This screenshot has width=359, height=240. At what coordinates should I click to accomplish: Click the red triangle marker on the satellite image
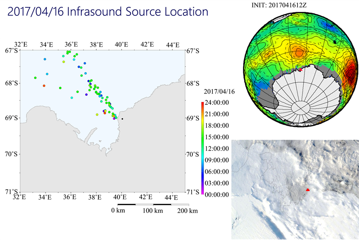[x=308, y=190]
